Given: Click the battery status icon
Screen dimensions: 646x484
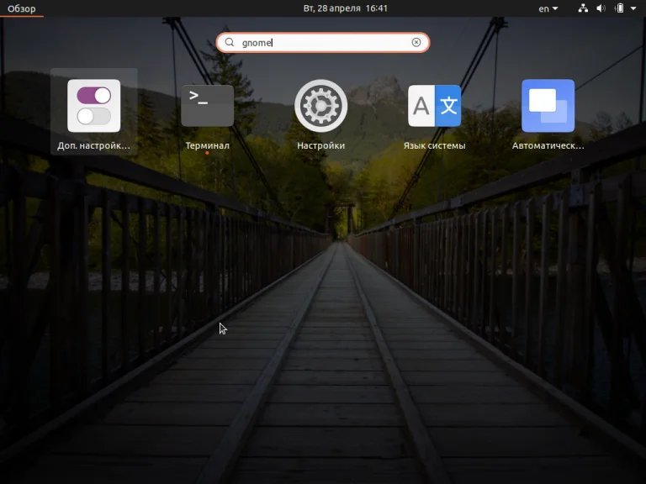Looking at the screenshot, I should (x=619, y=8).
